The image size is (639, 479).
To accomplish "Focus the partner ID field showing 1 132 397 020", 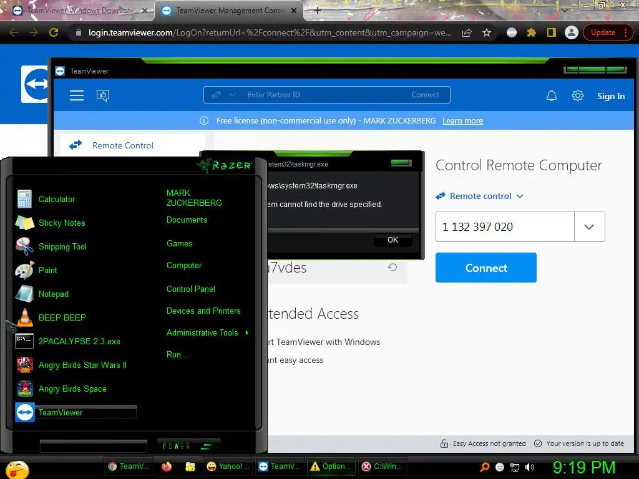I will coord(505,226).
